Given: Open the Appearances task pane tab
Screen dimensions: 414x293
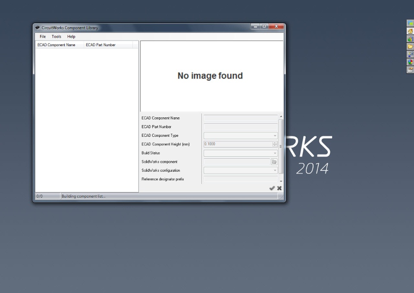Looking at the screenshot, I should click(410, 62).
